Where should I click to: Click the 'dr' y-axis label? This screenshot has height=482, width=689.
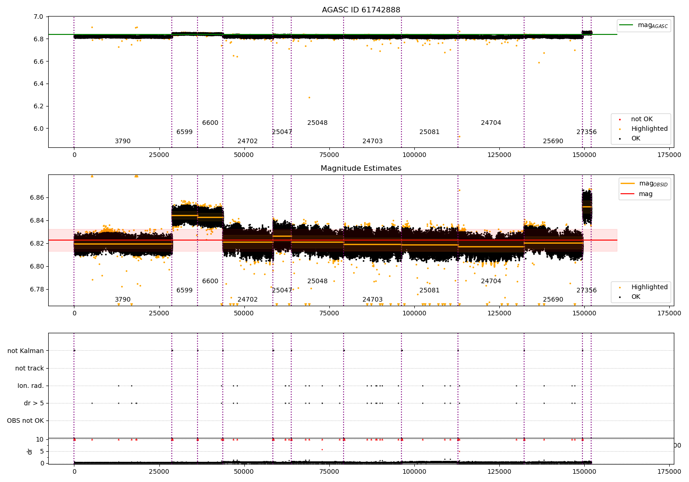click(30, 451)
